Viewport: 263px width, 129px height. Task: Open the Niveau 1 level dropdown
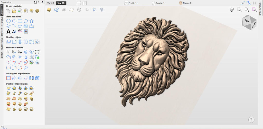186,3
